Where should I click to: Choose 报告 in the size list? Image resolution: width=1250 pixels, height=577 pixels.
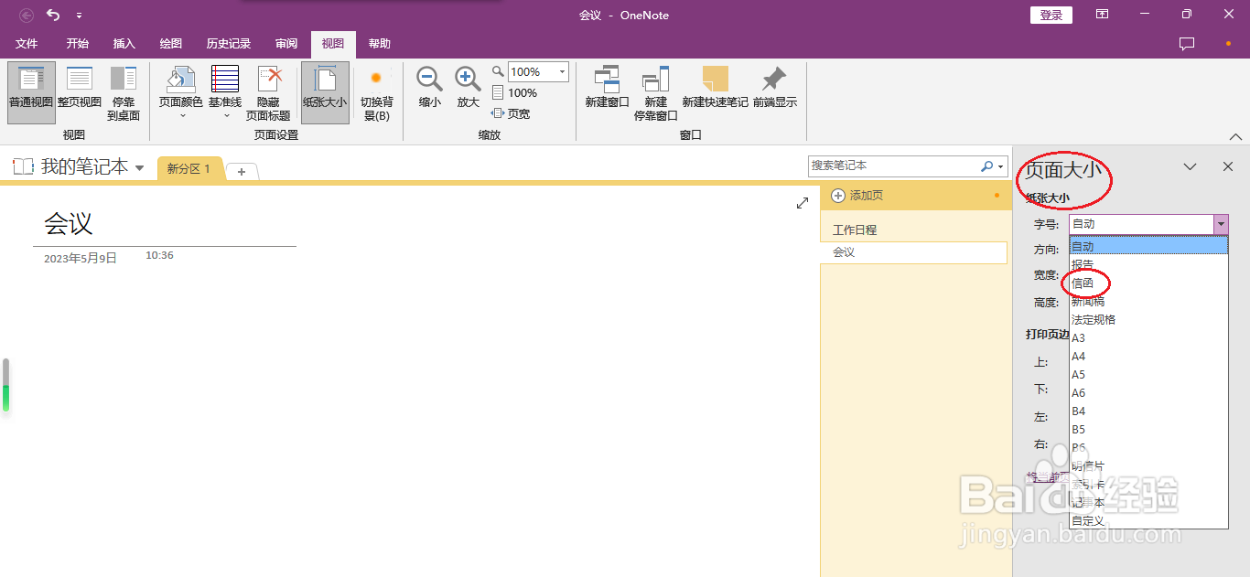pyautogui.click(x=1148, y=264)
